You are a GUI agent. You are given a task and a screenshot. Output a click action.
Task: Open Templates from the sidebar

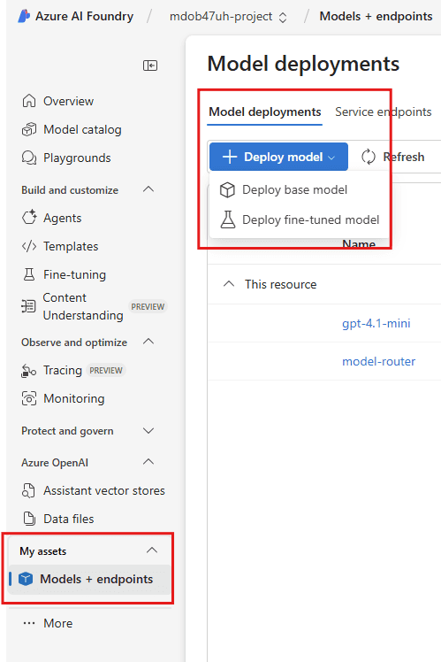pos(71,247)
